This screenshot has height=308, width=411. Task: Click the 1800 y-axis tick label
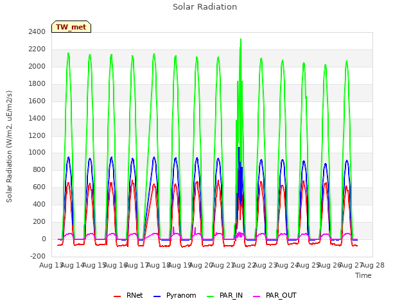(37, 83)
